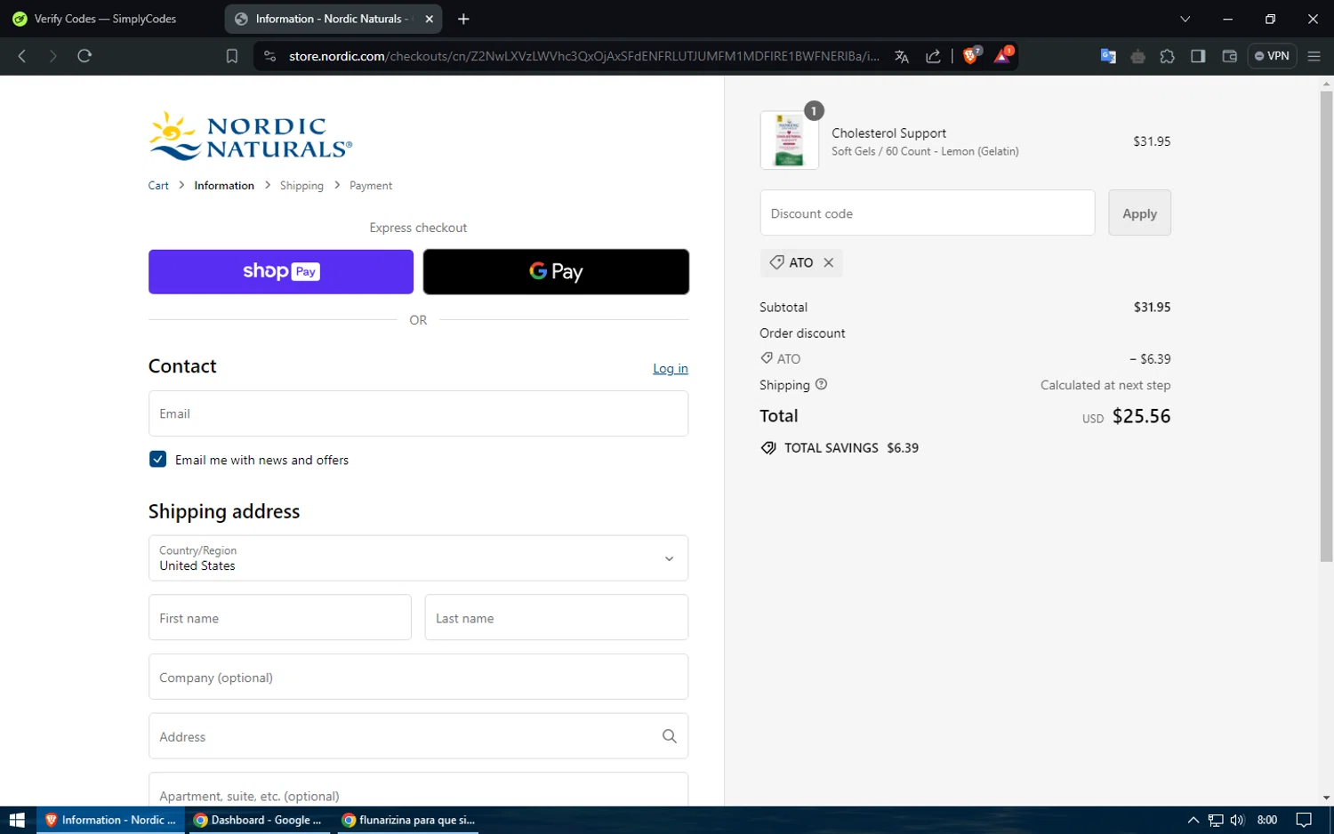
Task: Click the browser forward arrow
Action: [x=52, y=56]
